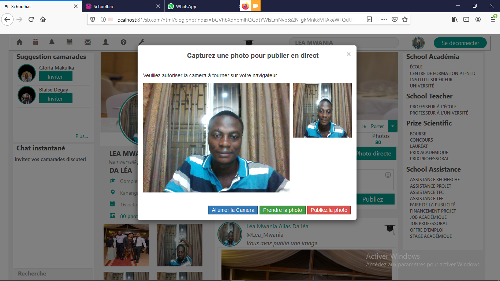This screenshot has width=500, height=281.
Task: Bookmark this page with star icon
Action: coord(404,19)
